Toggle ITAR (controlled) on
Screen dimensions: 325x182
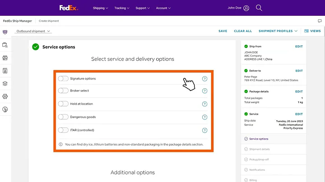63,130
